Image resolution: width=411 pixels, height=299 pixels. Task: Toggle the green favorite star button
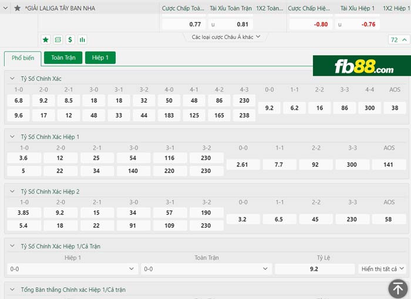pyautogui.click(x=46, y=39)
